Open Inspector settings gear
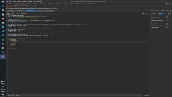Image resolution: width=172 pixels, height=97 pixels. click(169, 14)
